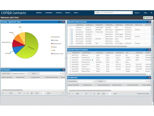Viewport: 154px width, 116px height.
Task: Go to first page in My Requests
Action: click(2, 93)
